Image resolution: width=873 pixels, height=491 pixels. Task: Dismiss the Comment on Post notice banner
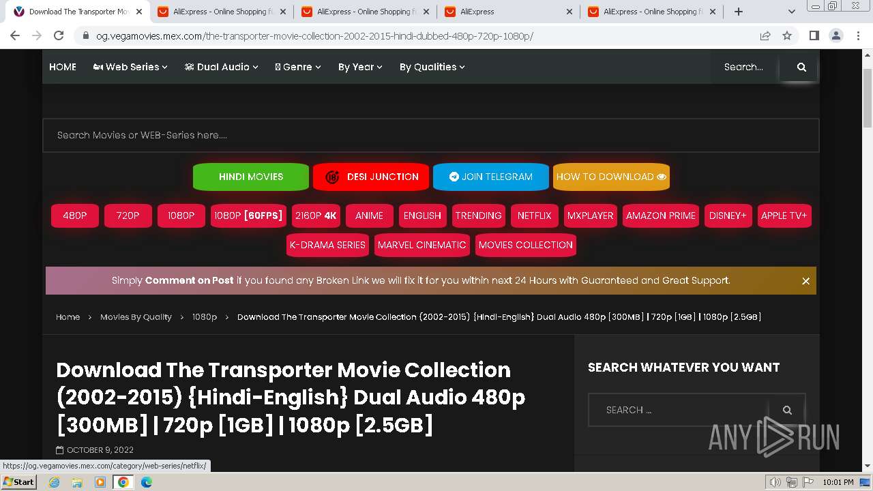[805, 281]
